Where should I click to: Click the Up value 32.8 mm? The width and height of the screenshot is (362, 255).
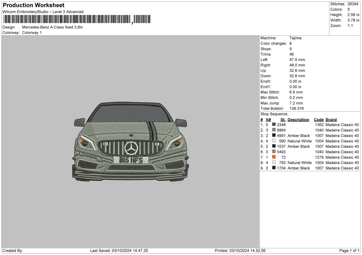(x=297, y=71)
